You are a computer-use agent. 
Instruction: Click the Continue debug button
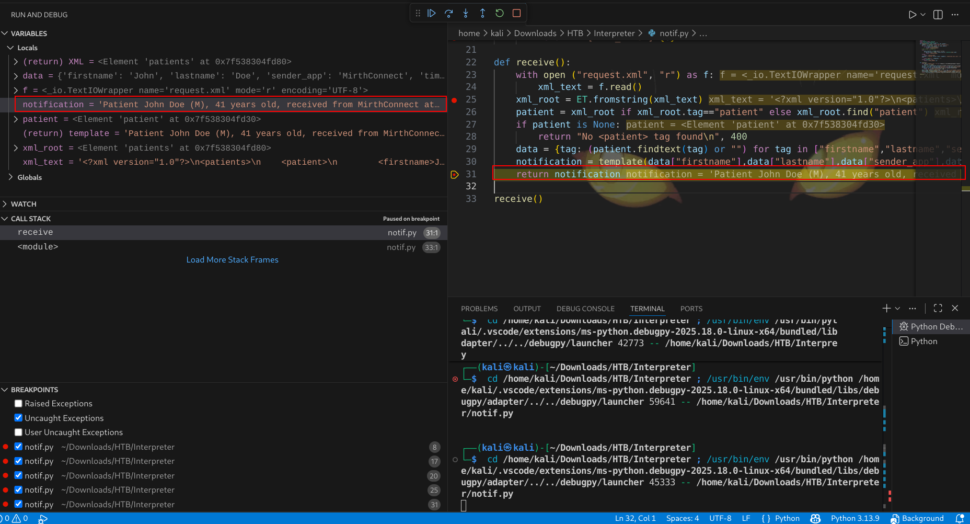click(432, 14)
